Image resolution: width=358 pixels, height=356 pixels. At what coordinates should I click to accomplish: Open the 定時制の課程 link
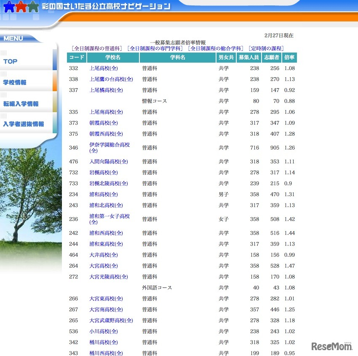pos(267,47)
